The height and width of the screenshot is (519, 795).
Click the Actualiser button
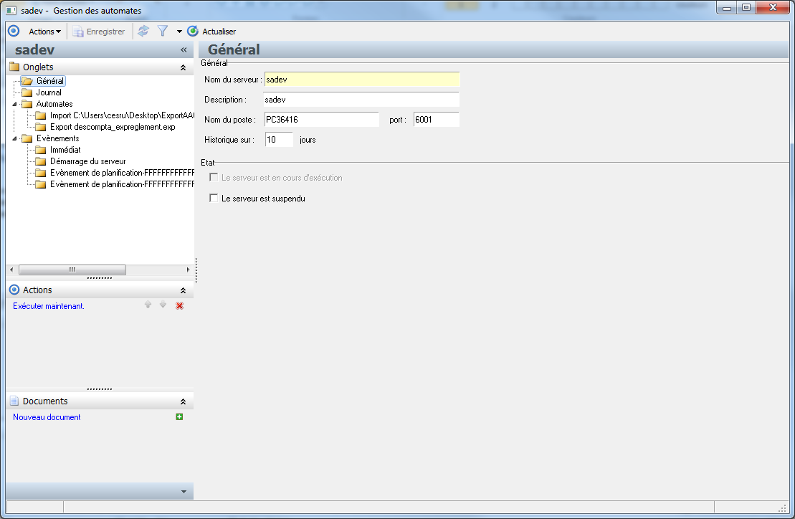[x=211, y=32]
